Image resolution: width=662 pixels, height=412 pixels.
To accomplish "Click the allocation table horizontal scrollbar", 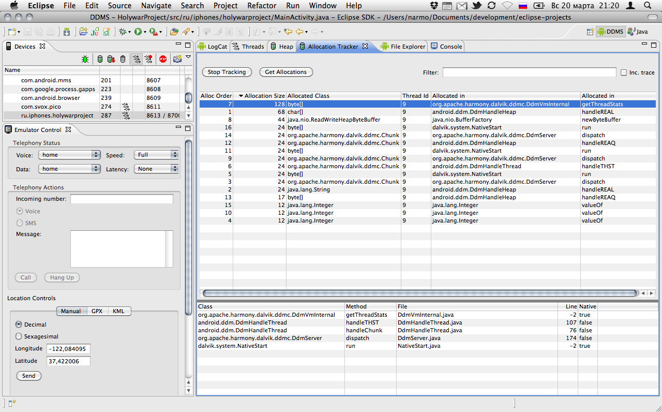I will point(419,293).
